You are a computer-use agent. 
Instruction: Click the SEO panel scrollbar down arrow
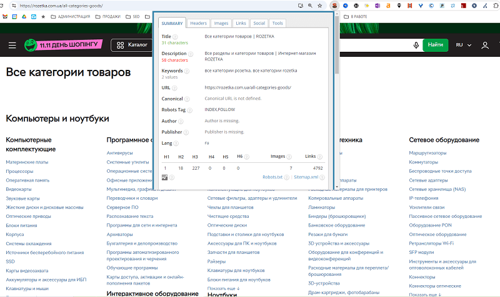[x=337, y=187]
